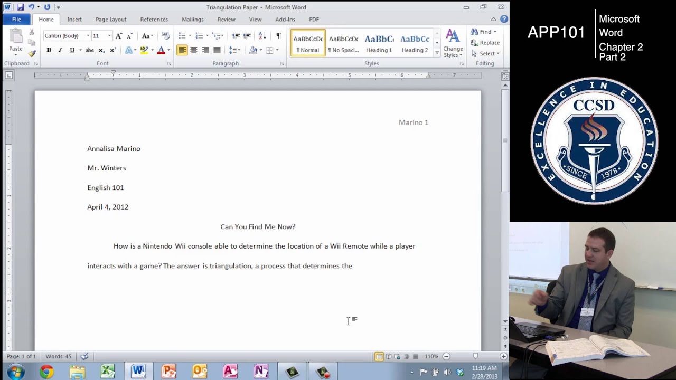The width and height of the screenshot is (676, 380).
Task: Click the font color red A button
Action: (x=161, y=50)
